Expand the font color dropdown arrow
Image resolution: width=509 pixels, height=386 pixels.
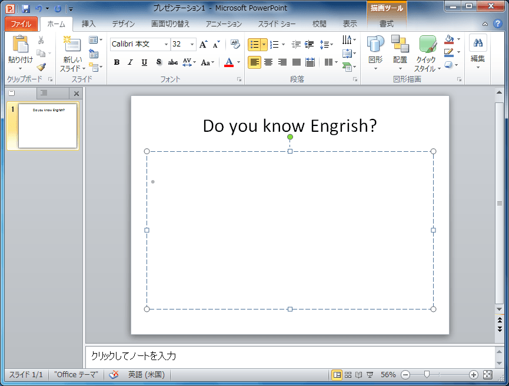pos(238,62)
